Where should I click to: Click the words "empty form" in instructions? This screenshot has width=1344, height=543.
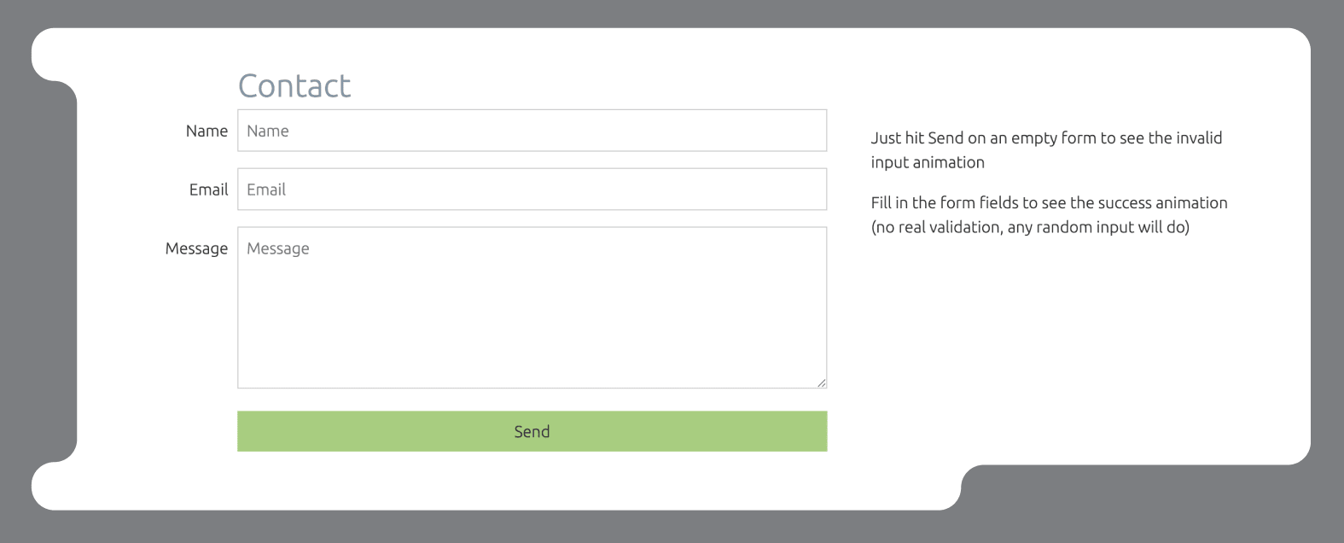(x=1054, y=138)
